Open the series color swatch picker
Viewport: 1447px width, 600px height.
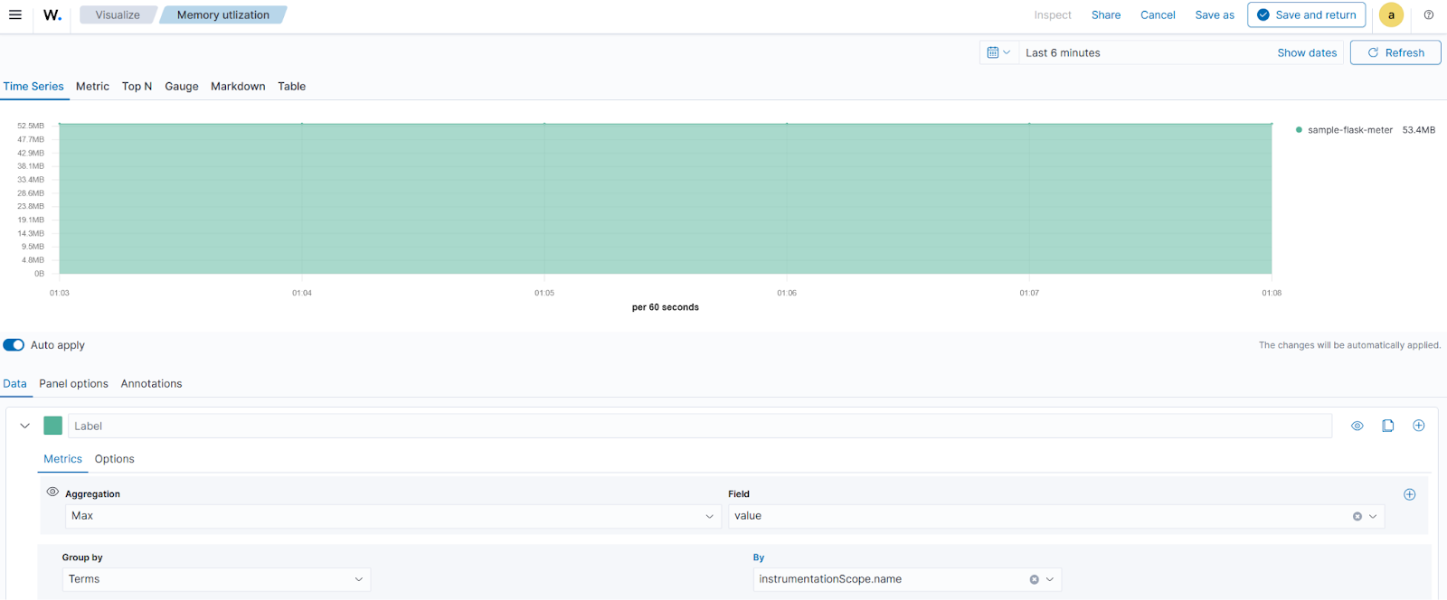point(53,426)
